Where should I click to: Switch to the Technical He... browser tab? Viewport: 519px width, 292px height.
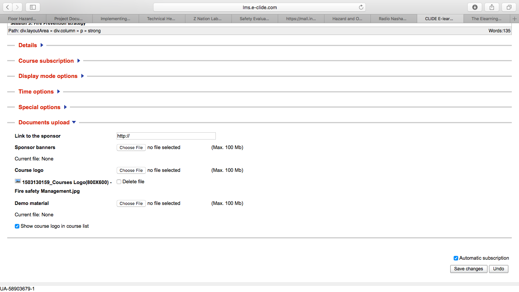click(x=161, y=19)
